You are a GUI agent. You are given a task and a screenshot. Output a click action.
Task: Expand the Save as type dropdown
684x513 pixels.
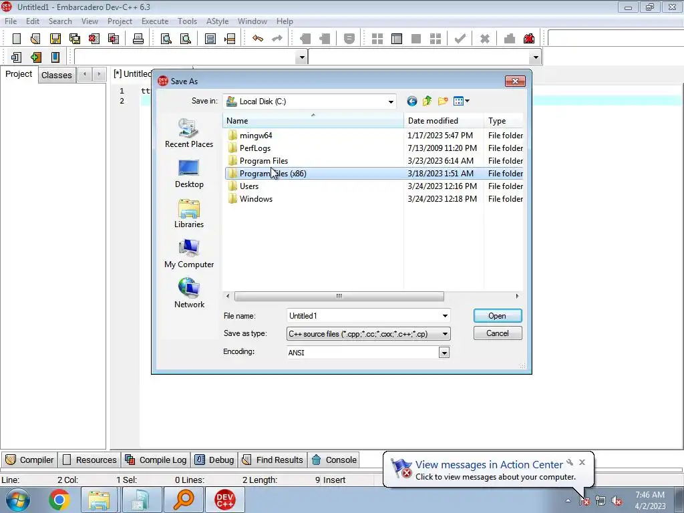pyautogui.click(x=445, y=334)
